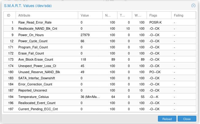This screenshot has height=124, width=200.
Task: Click the Flags column header
Action: click(159, 15)
